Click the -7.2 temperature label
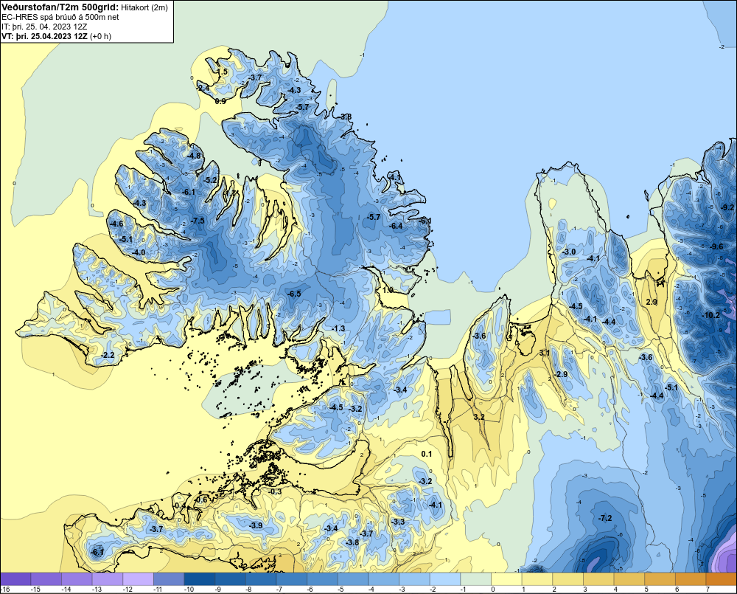The image size is (737, 594). point(605,518)
